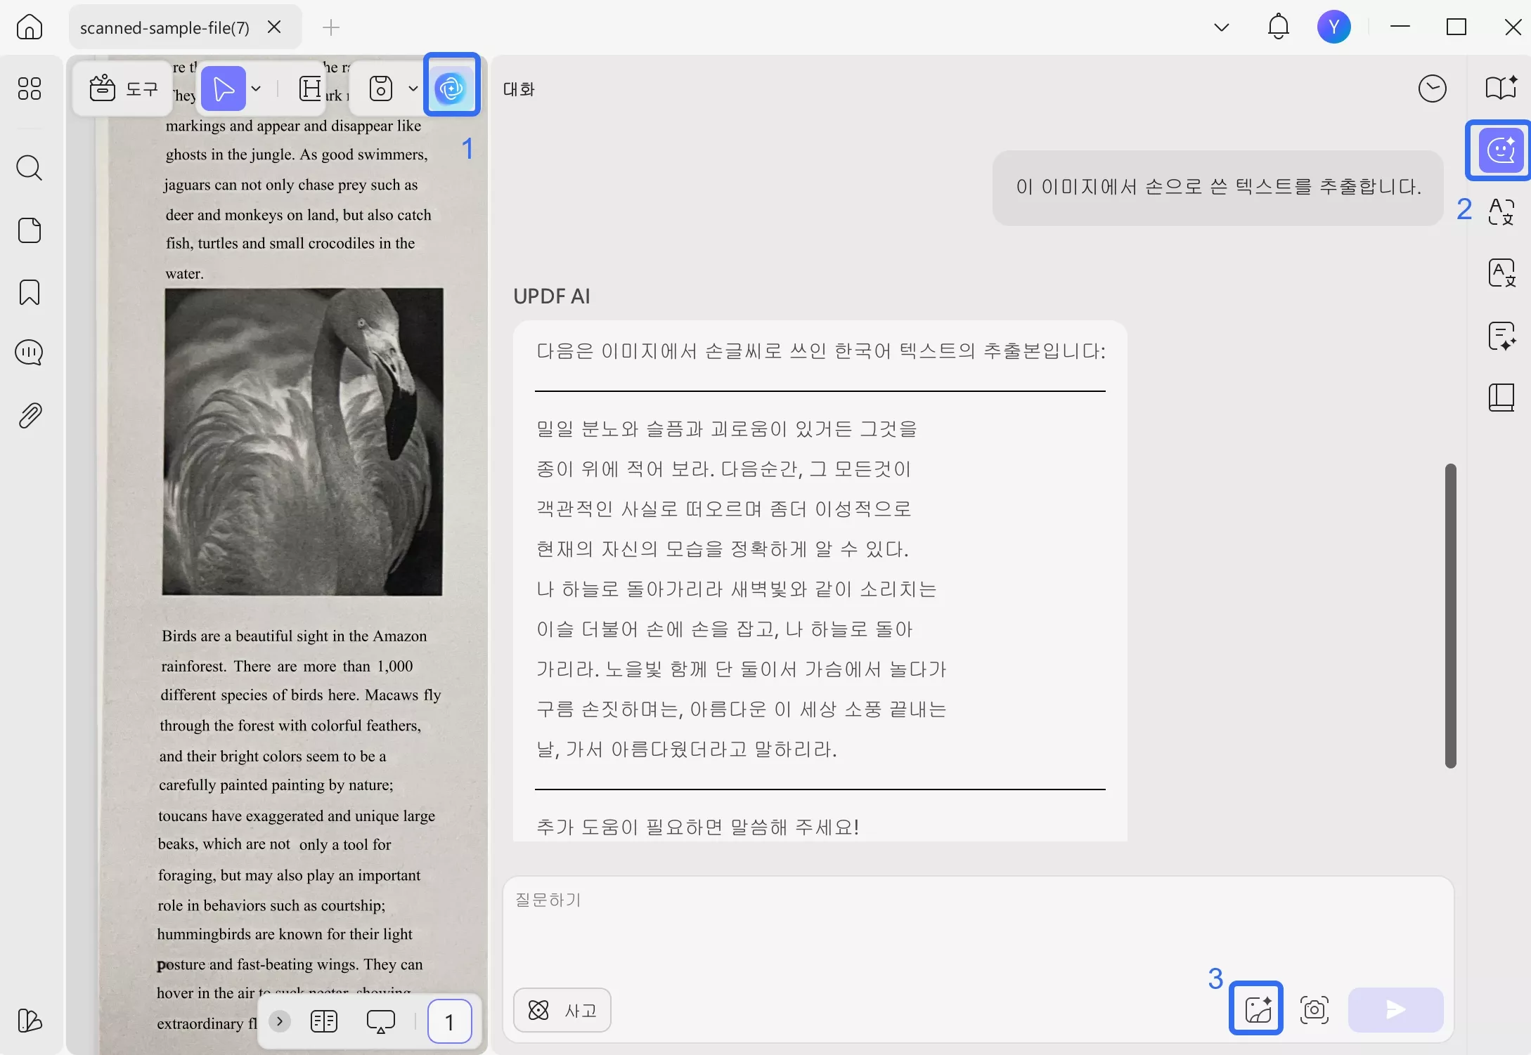The height and width of the screenshot is (1055, 1531).
Task: Open the 도구 tools menu
Action: (124, 88)
